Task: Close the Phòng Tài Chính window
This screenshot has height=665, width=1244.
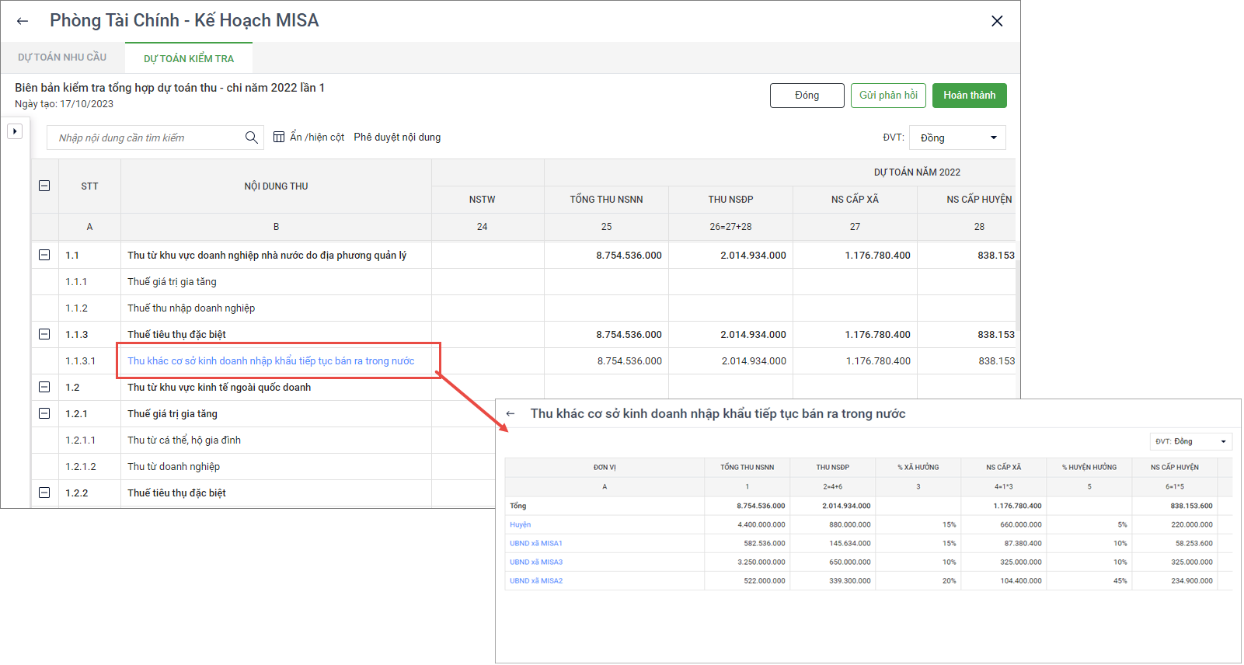Action: (x=997, y=21)
